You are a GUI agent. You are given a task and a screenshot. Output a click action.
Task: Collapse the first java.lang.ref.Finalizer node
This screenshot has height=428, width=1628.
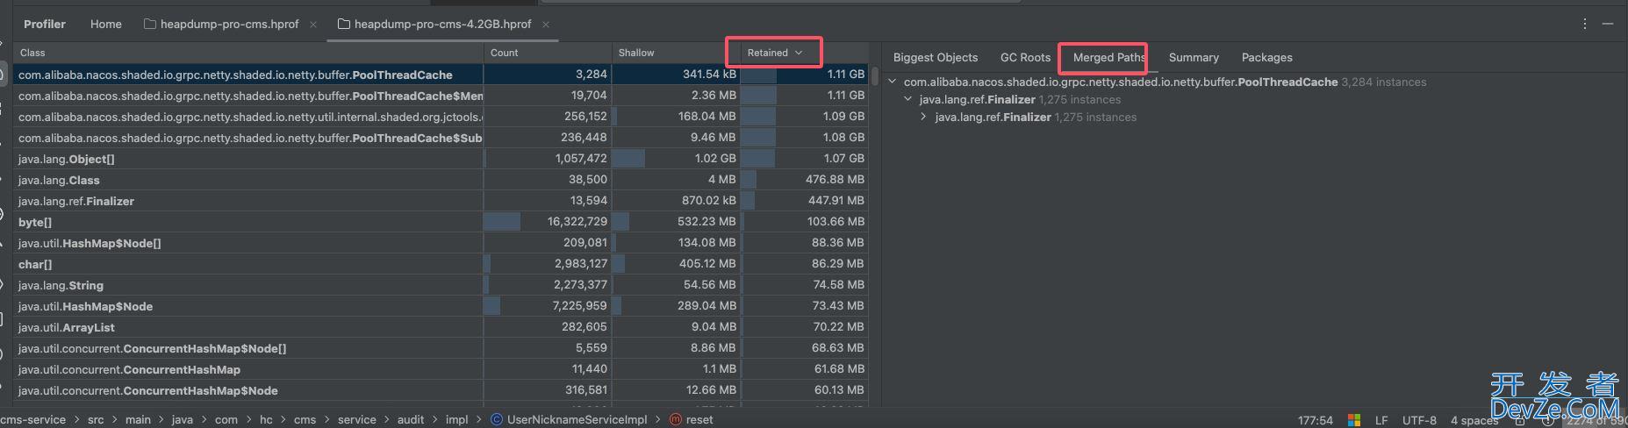[x=908, y=100]
